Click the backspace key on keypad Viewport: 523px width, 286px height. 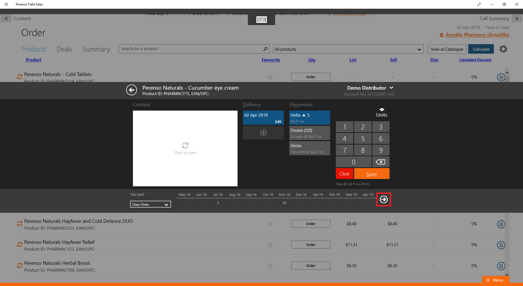tap(381, 162)
